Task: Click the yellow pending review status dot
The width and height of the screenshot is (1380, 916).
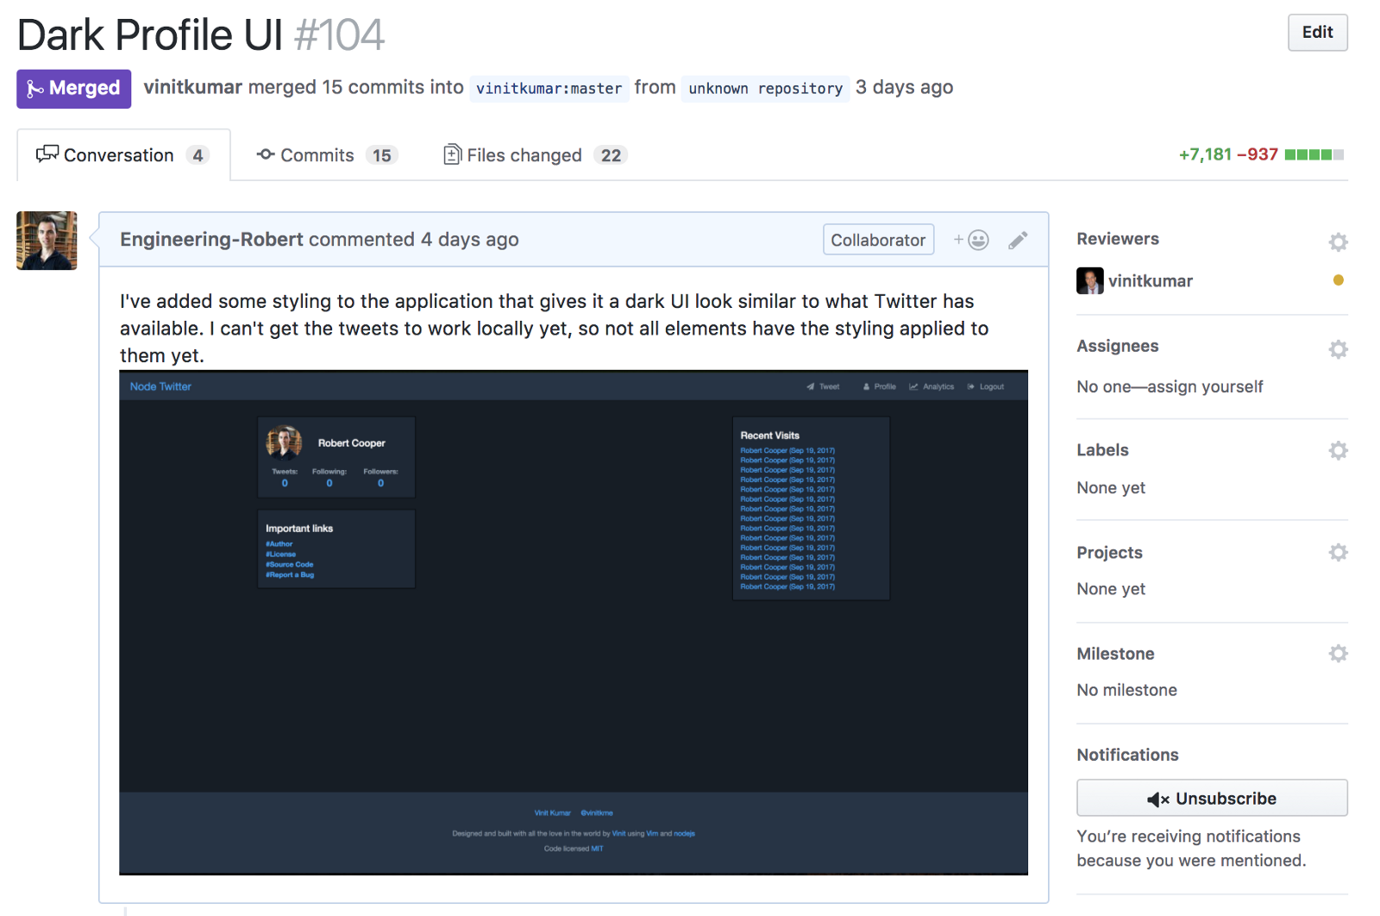Action: point(1338,280)
